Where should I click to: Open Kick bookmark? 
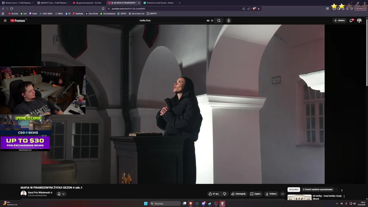coord(24,14)
